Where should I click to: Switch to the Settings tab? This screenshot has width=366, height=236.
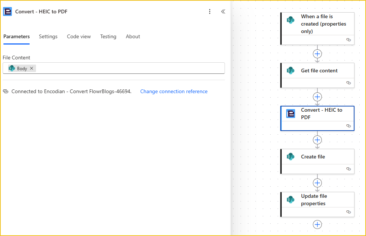point(48,36)
